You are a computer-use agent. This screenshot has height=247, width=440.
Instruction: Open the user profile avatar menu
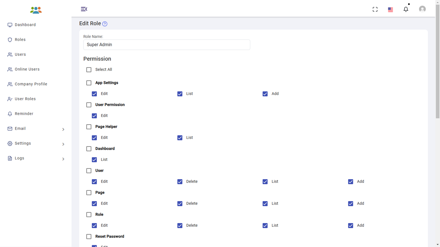coord(422,9)
